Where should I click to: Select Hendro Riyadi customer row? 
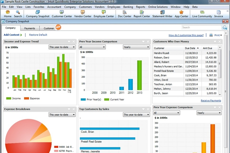[x=186, y=53]
